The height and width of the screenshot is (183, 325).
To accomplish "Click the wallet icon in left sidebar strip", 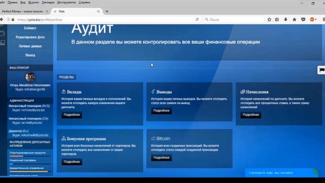I will tap(2, 33).
